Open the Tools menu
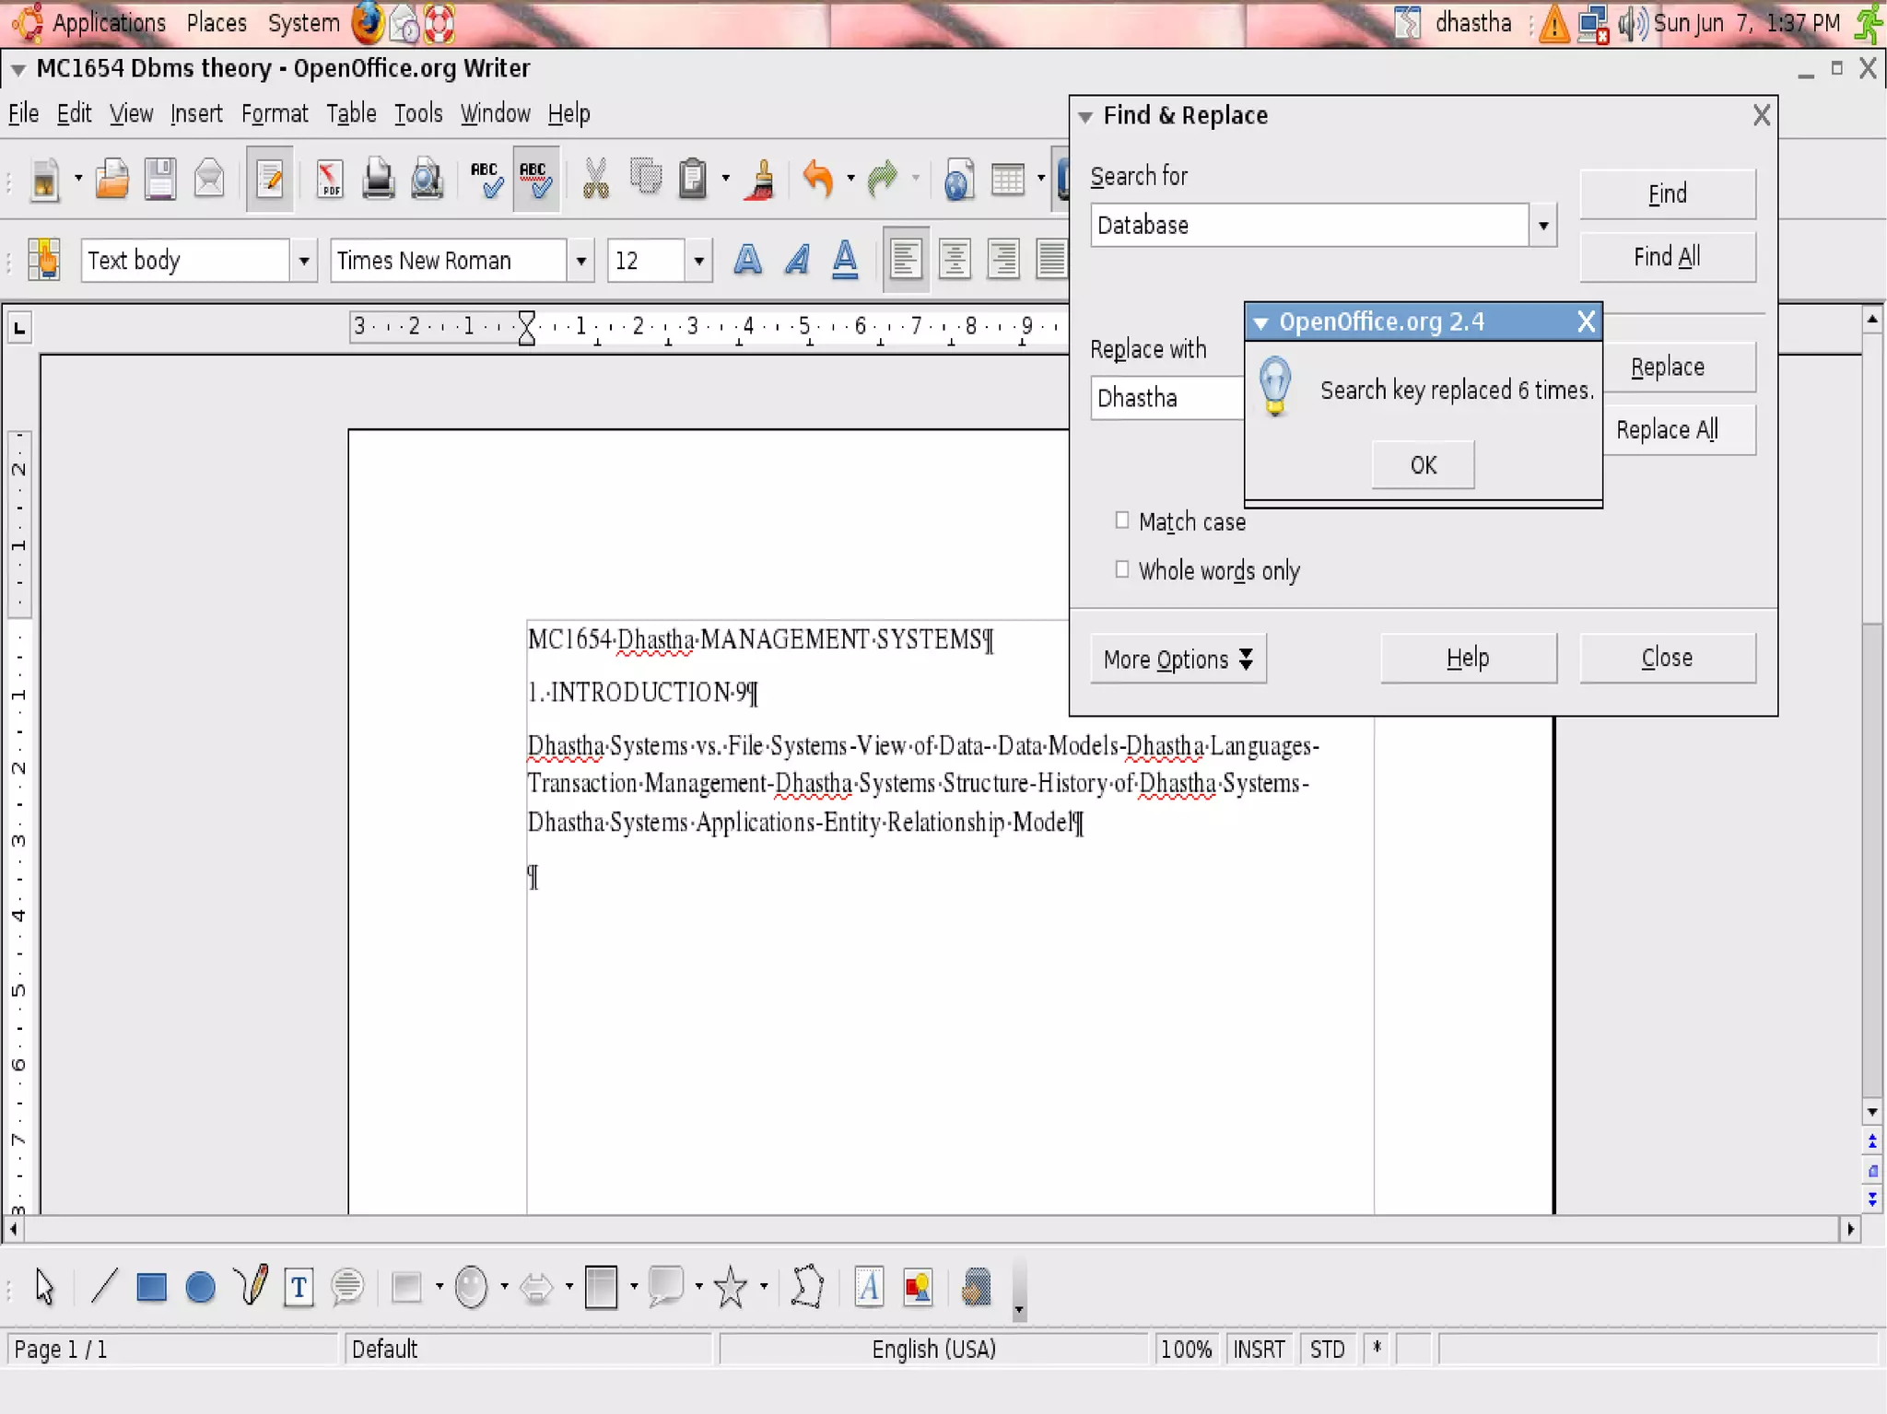Viewport: 1887px width, 1414px height. pyautogui.click(x=418, y=114)
